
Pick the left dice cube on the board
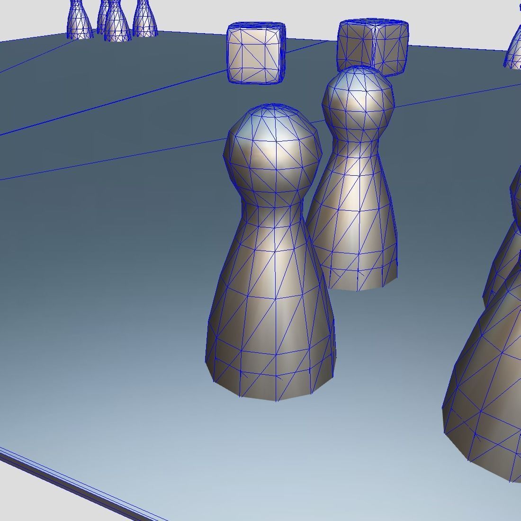coord(256,53)
